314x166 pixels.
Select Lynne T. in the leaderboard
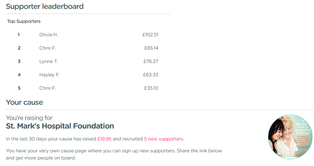tap(48, 61)
